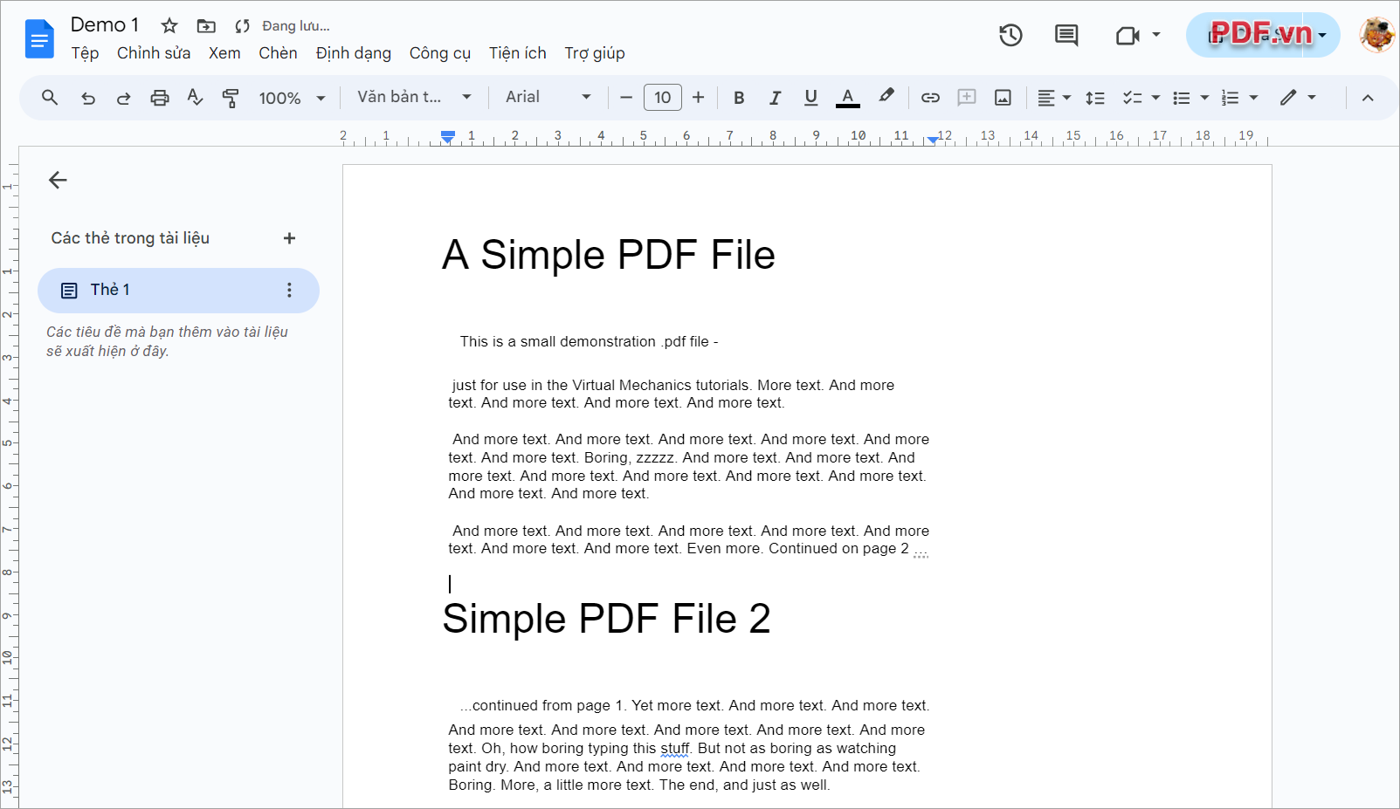The width and height of the screenshot is (1400, 809).
Task: Add a new document tab
Action: (x=289, y=238)
